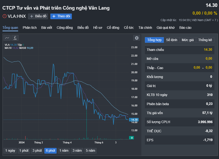This screenshot has width=219, height=159.
Task: Open chart settings gear icon
Action: click(x=136, y=38)
